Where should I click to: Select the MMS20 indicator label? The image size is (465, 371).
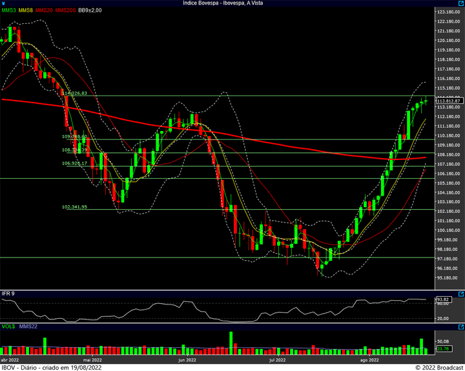click(x=44, y=10)
